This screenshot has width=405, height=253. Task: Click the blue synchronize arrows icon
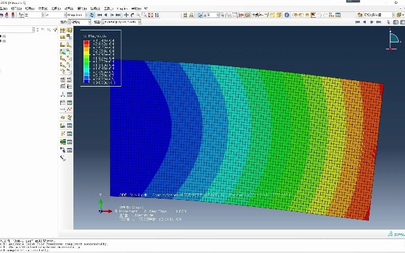pyautogui.click(x=92, y=15)
